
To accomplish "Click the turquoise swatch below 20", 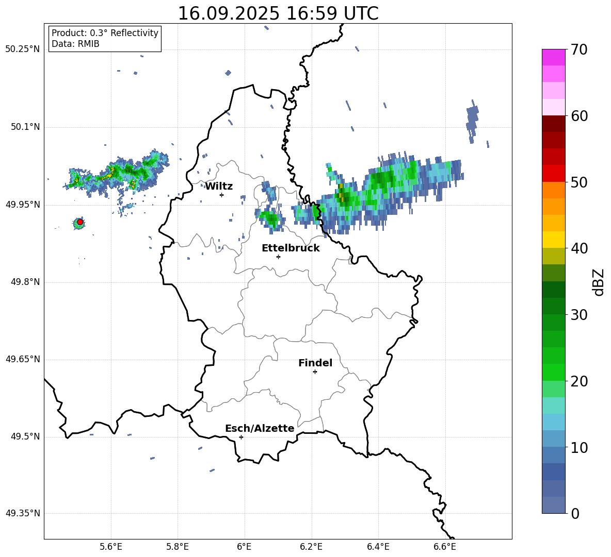I will [x=553, y=406].
